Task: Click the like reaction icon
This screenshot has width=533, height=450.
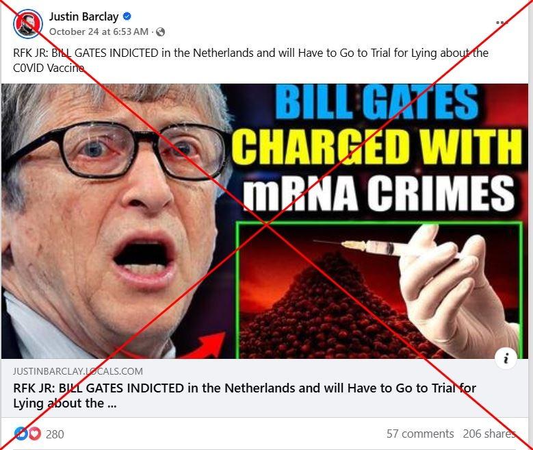Action: [21, 434]
